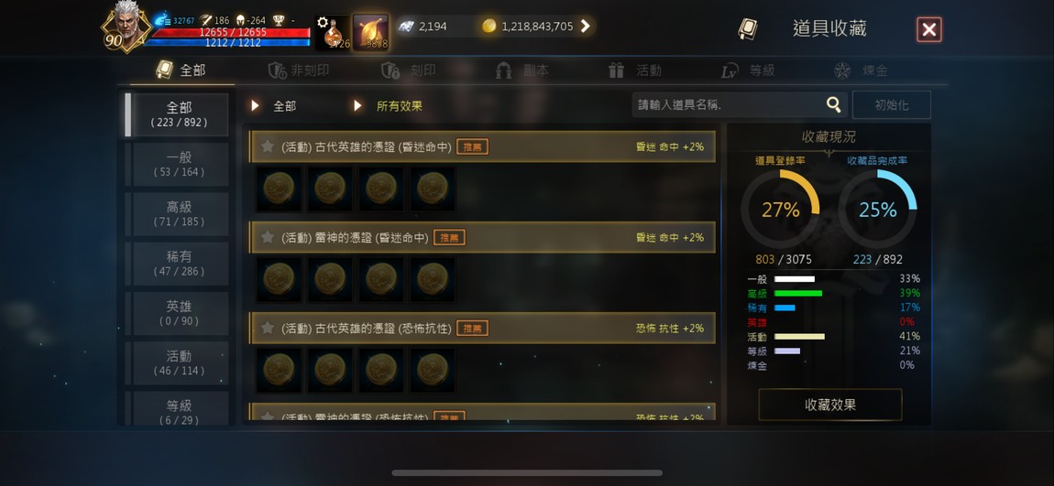Switch to the 刻印 tab
Image resolution: width=1054 pixels, height=486 pixels.
(x=410, y=70)
